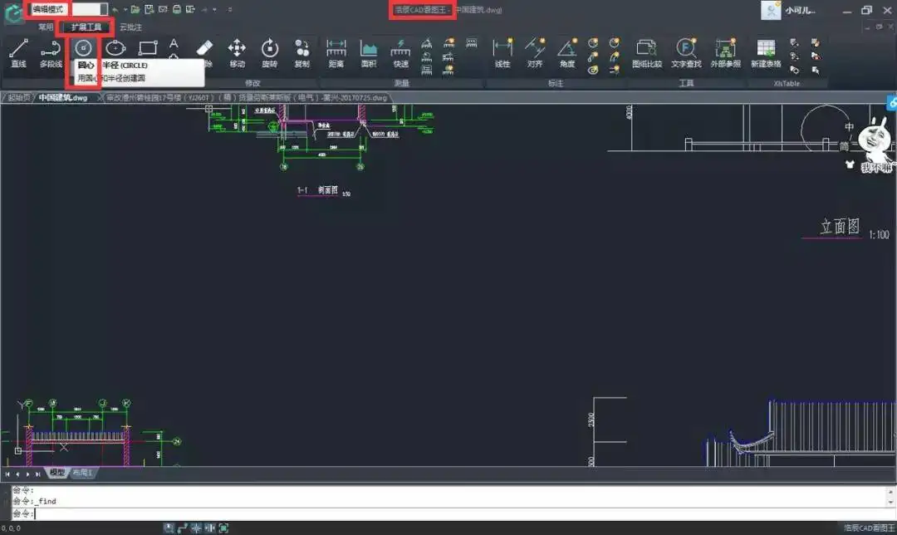Click the print icon in quick toolbar
897x535 pixels.
click(177, 10)
